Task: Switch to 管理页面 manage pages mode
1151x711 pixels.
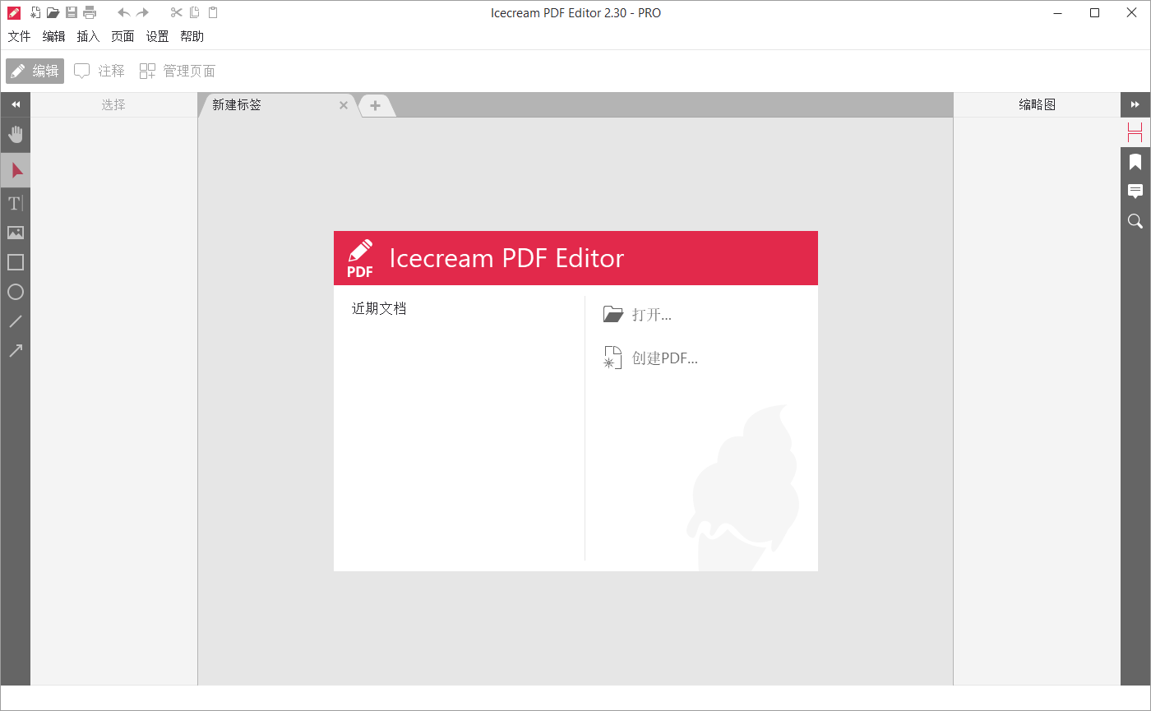Action: (178, 71)
